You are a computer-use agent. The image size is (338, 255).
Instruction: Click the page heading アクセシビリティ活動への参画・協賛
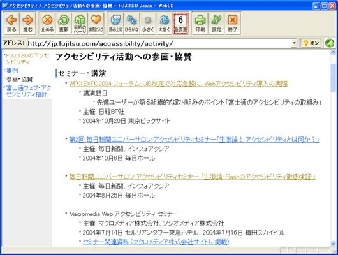coord(124,57)
